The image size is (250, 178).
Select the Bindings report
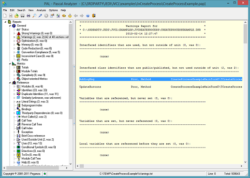[26, 109]
